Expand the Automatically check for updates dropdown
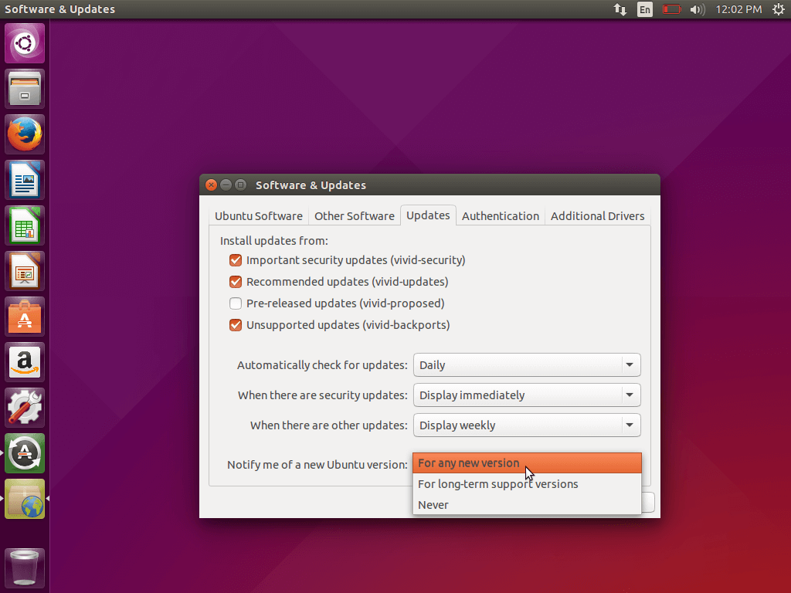The image size is (791, 593). (527, 365)
